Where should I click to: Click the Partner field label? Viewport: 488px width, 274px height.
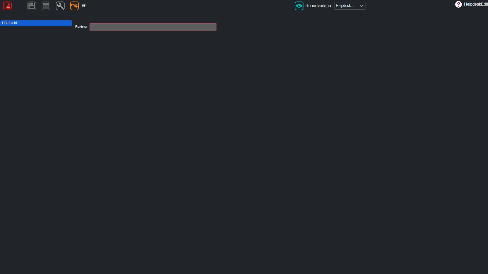click(81, 27)
